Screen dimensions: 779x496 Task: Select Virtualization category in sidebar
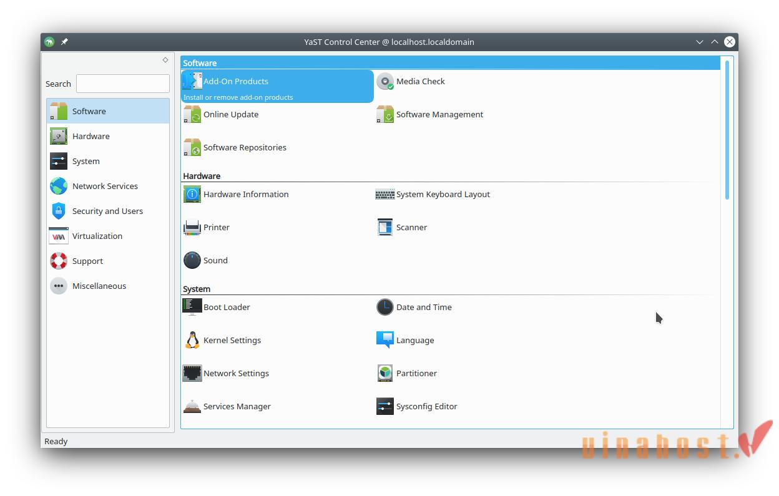pos(108,236)
